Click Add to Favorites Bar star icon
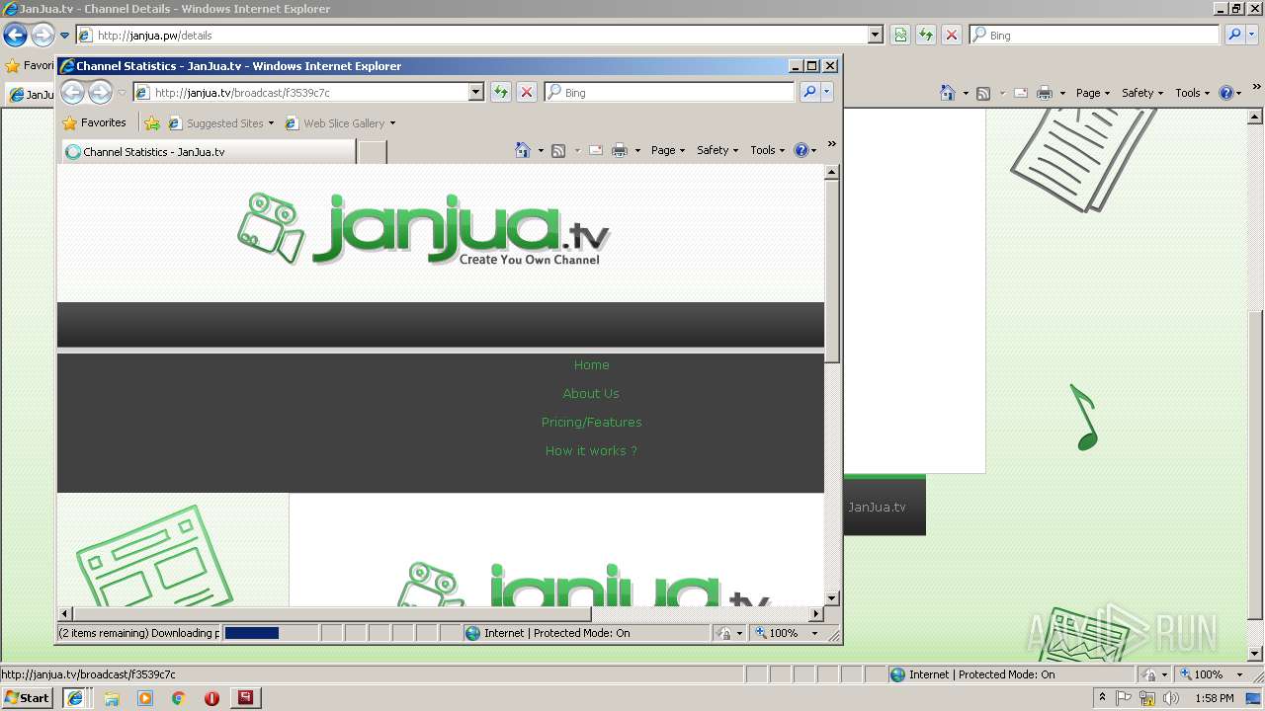 (151, 123)
